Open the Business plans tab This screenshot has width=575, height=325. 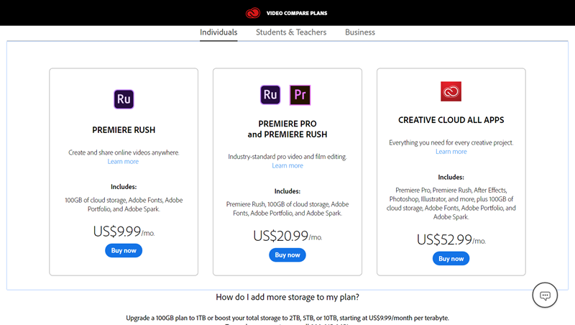(360, 32)
